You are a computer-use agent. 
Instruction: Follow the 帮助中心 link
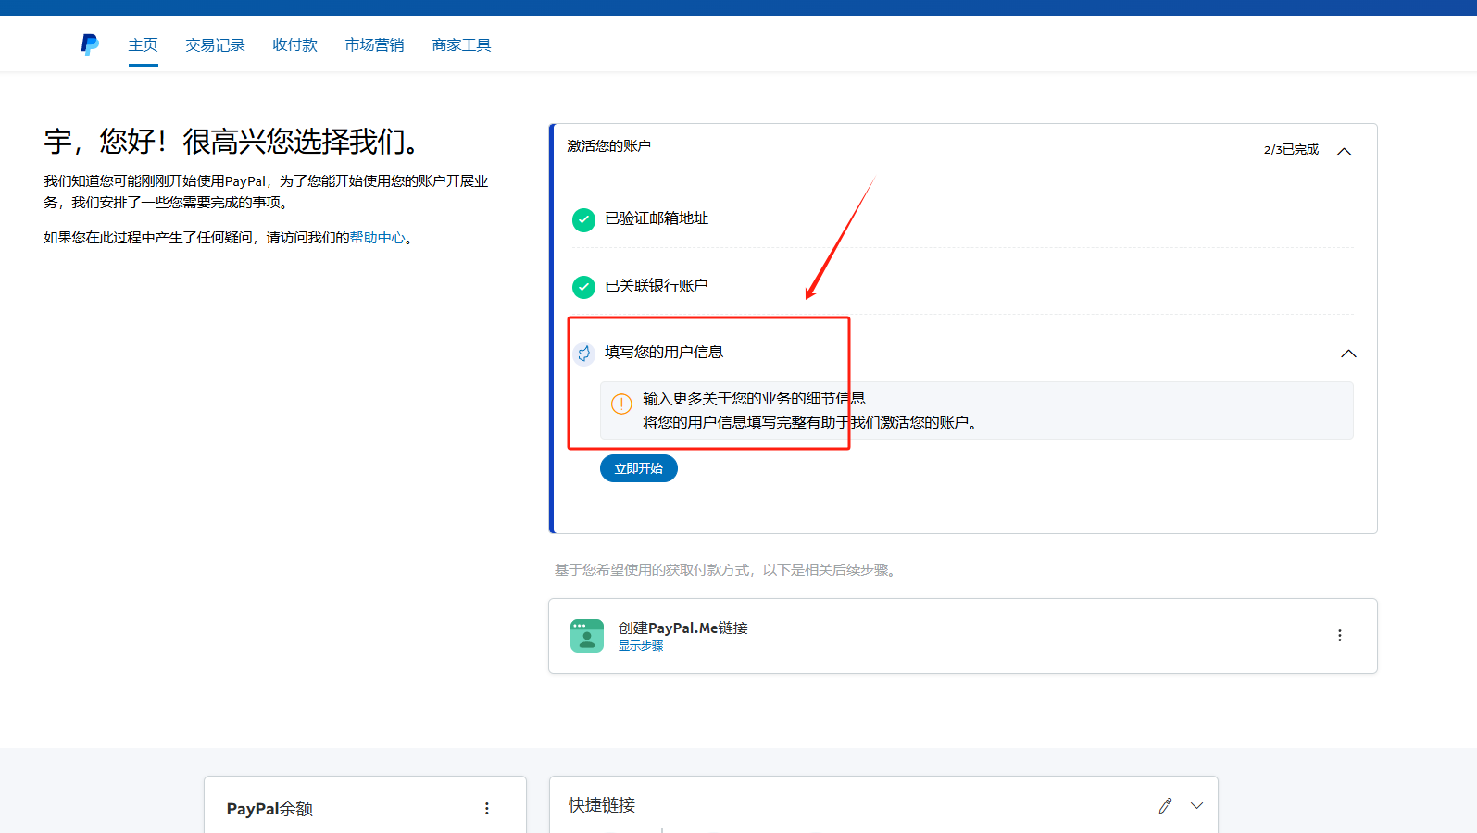tap(377, 238)
